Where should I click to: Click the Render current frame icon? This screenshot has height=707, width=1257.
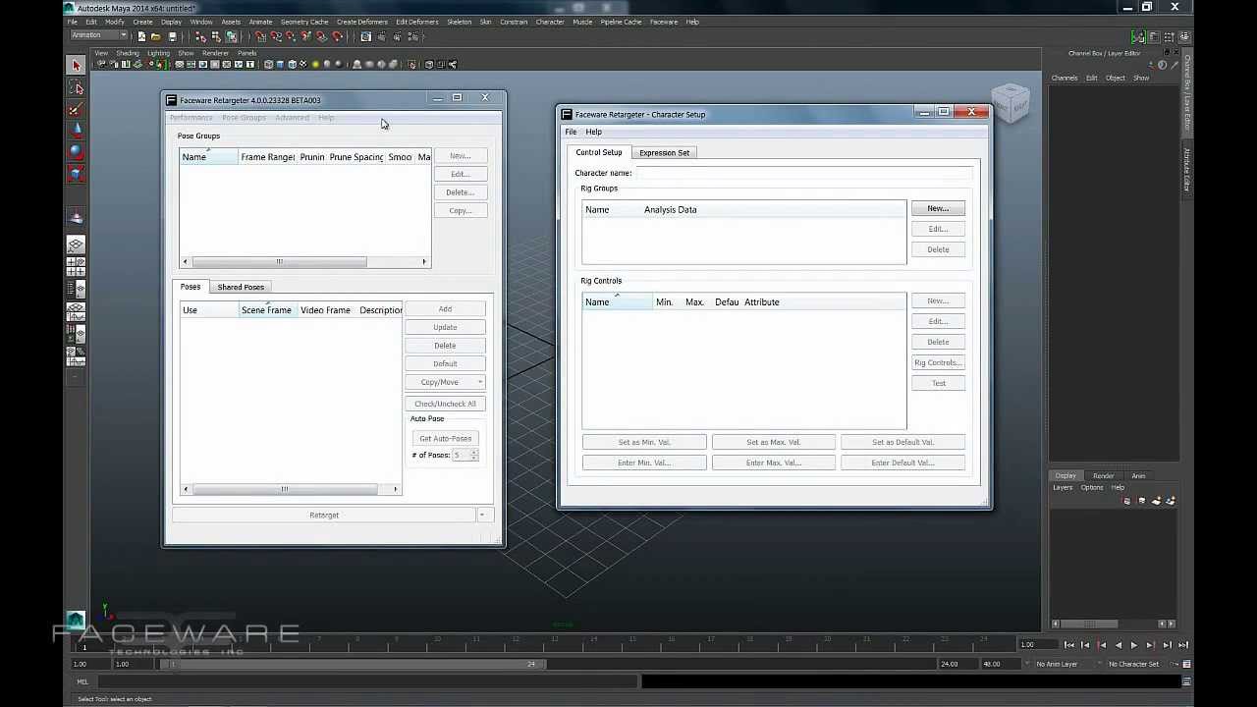point(383,36)
